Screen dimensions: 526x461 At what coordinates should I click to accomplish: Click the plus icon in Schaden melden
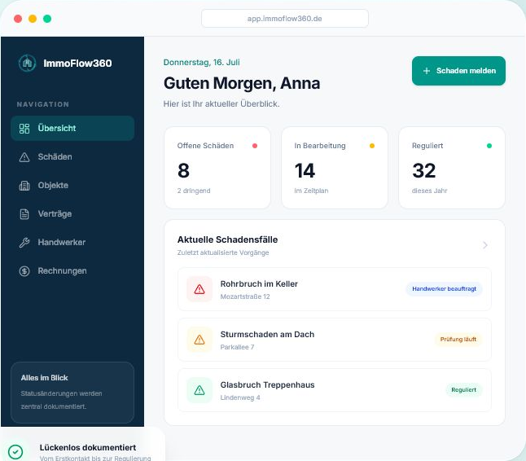(427, 71)
